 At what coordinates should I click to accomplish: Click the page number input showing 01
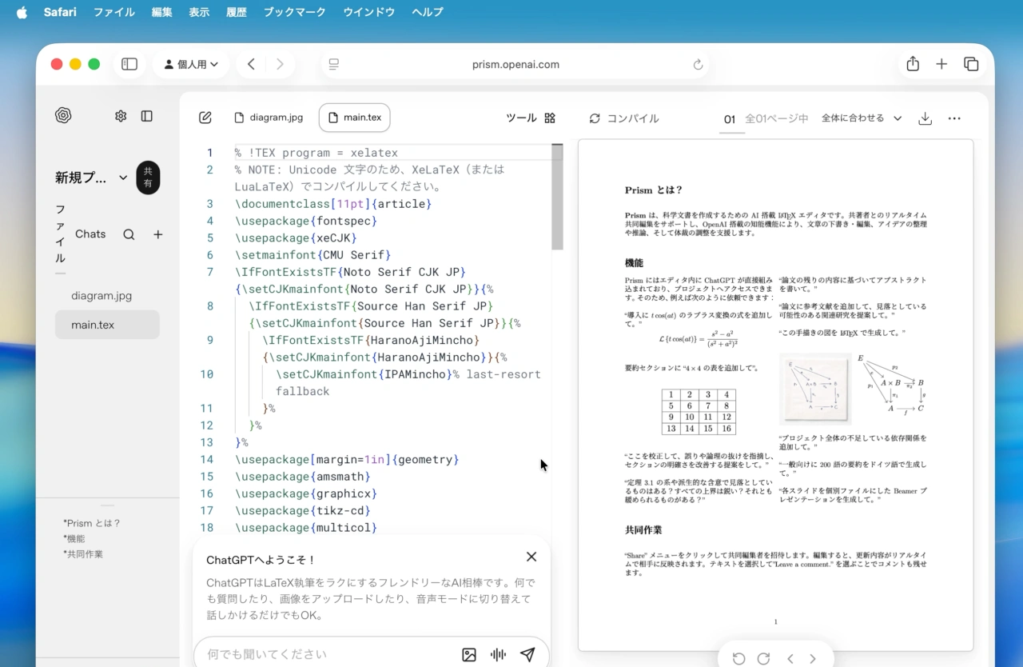point(730,118)
